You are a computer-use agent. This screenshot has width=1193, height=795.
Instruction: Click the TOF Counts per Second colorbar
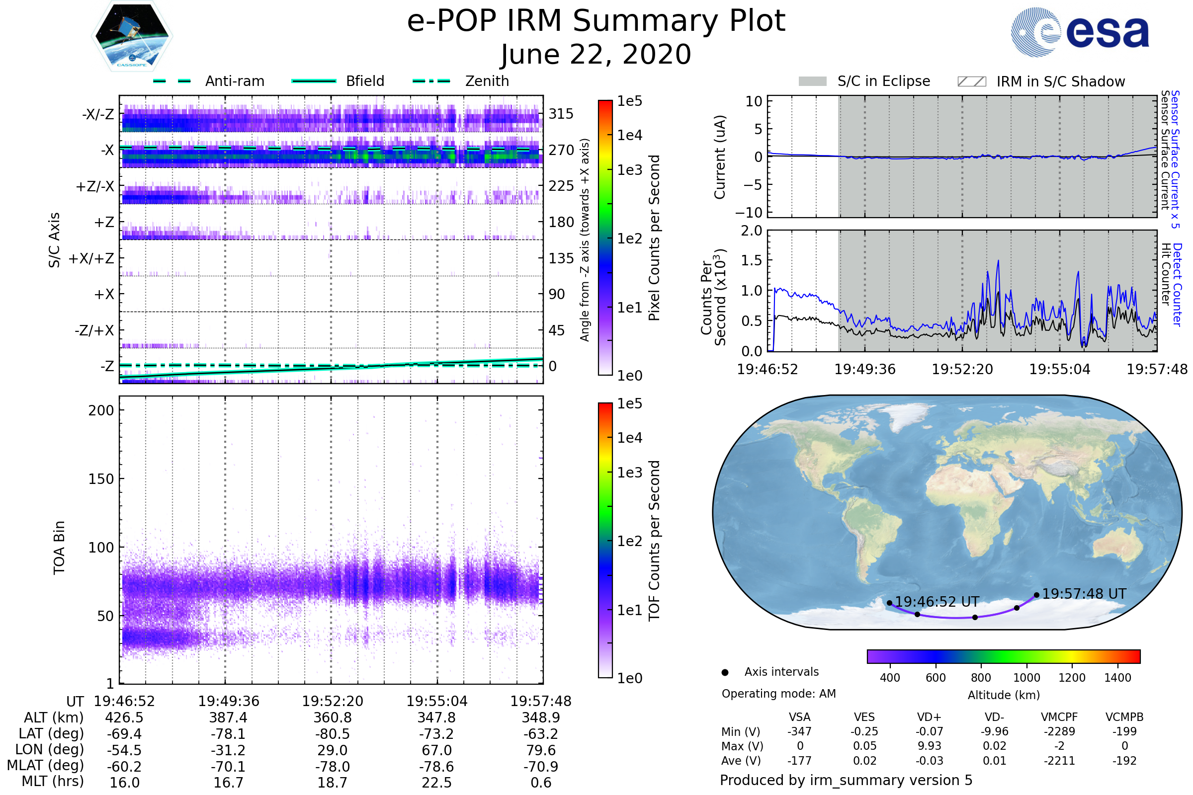click(x=605, y=541)
